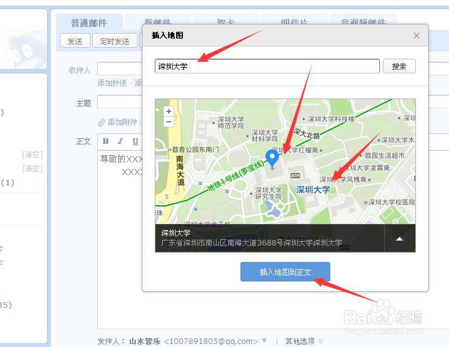Screen dimensions: 449x347
Task: Click 深圳大学研究生院 map label
Action: tap(269, 193)
